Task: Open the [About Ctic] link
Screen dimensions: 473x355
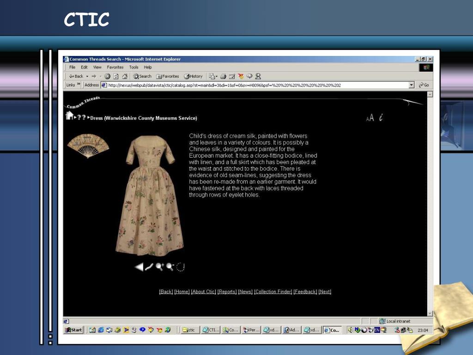Action: [x=203, y=292]
